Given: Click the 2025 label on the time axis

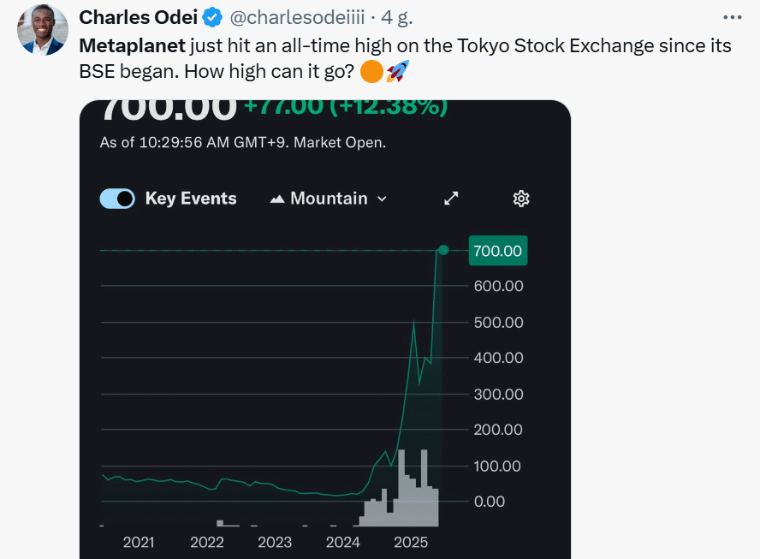Looking at the screenshot, I should [411, 542].
